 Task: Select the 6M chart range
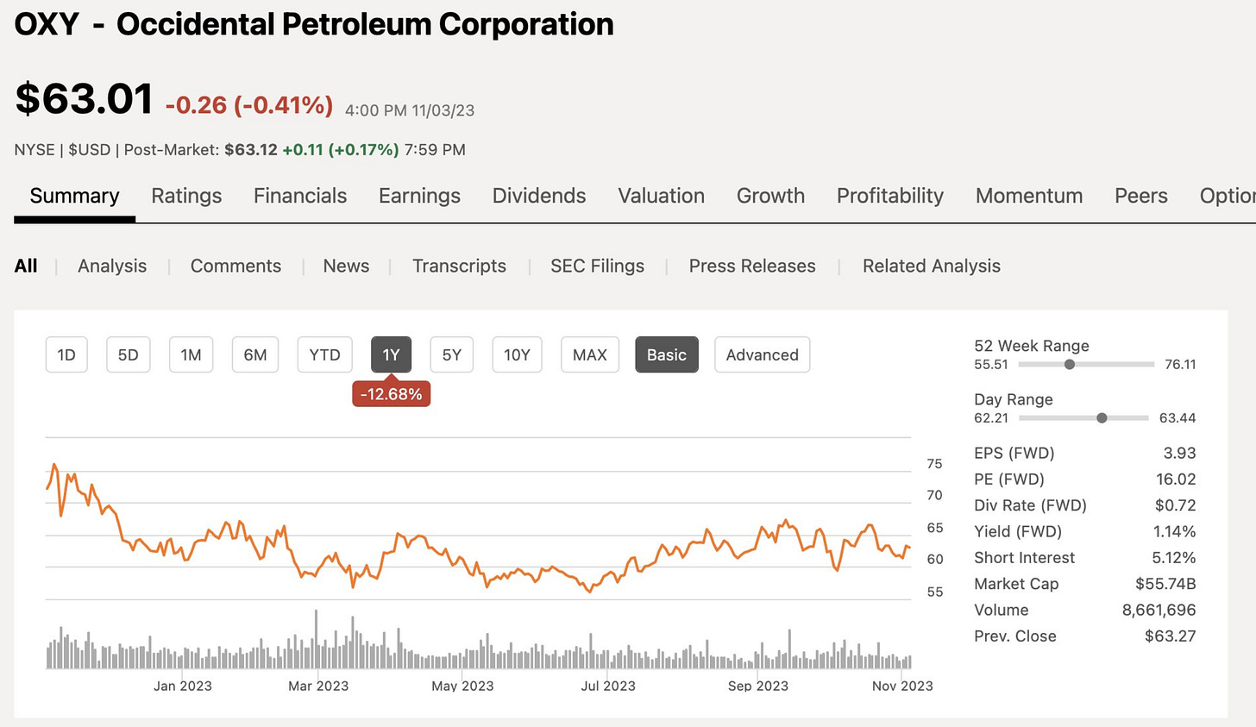coord(255,354)
